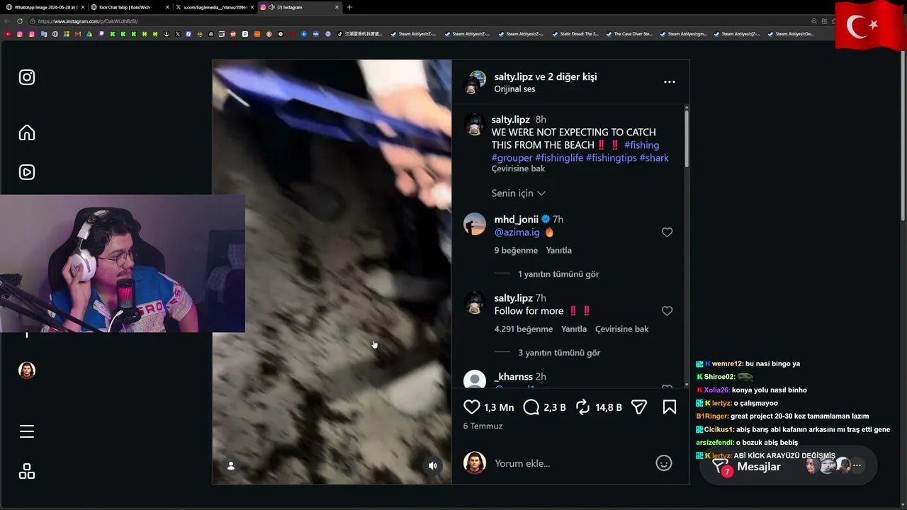Viewport: 907px width, 510px height.
Task: Open the #fishinglife hashtag
Action: (x=559, y=158)
